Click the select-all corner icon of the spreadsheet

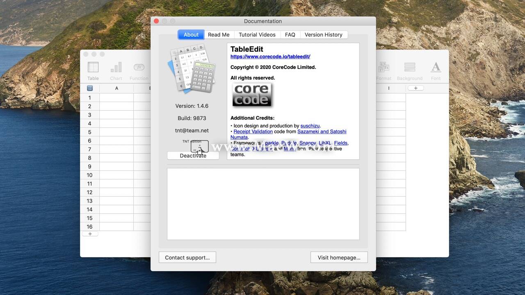pyautogui.click(x=90, y=88)
